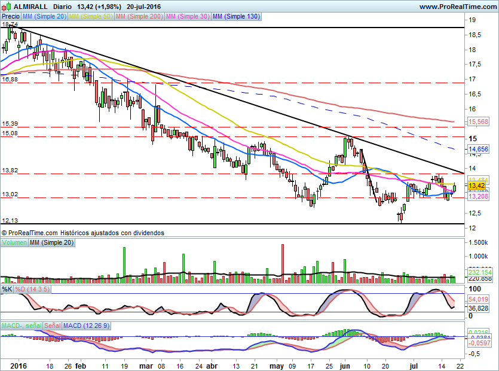Click the 16,88 level label

(x=10, y=80)
